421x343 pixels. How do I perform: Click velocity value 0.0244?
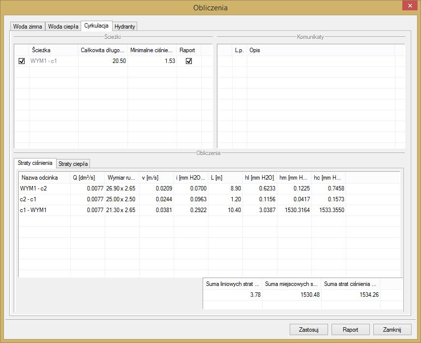coord(164,199)
